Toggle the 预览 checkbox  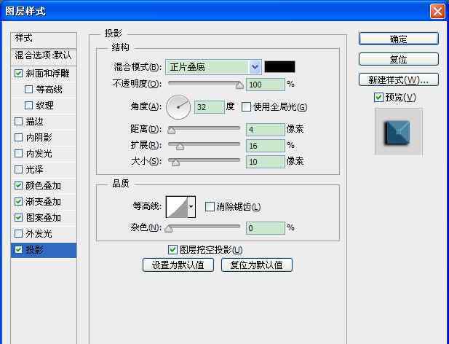pyautogui.click(x=378, y=98)
